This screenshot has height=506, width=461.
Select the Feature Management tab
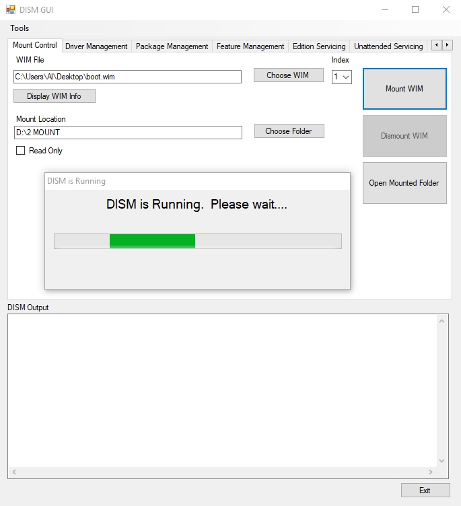(x=250, y=46)
